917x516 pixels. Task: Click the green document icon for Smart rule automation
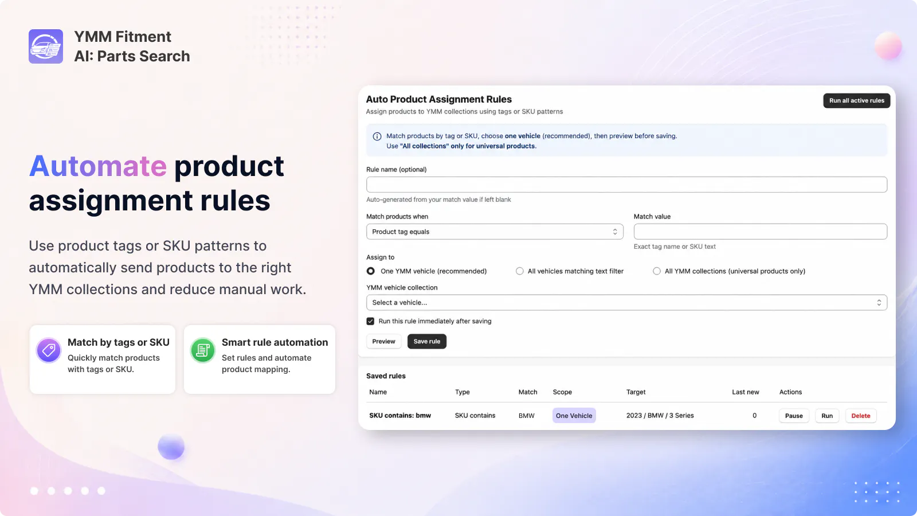coord(203,350)
